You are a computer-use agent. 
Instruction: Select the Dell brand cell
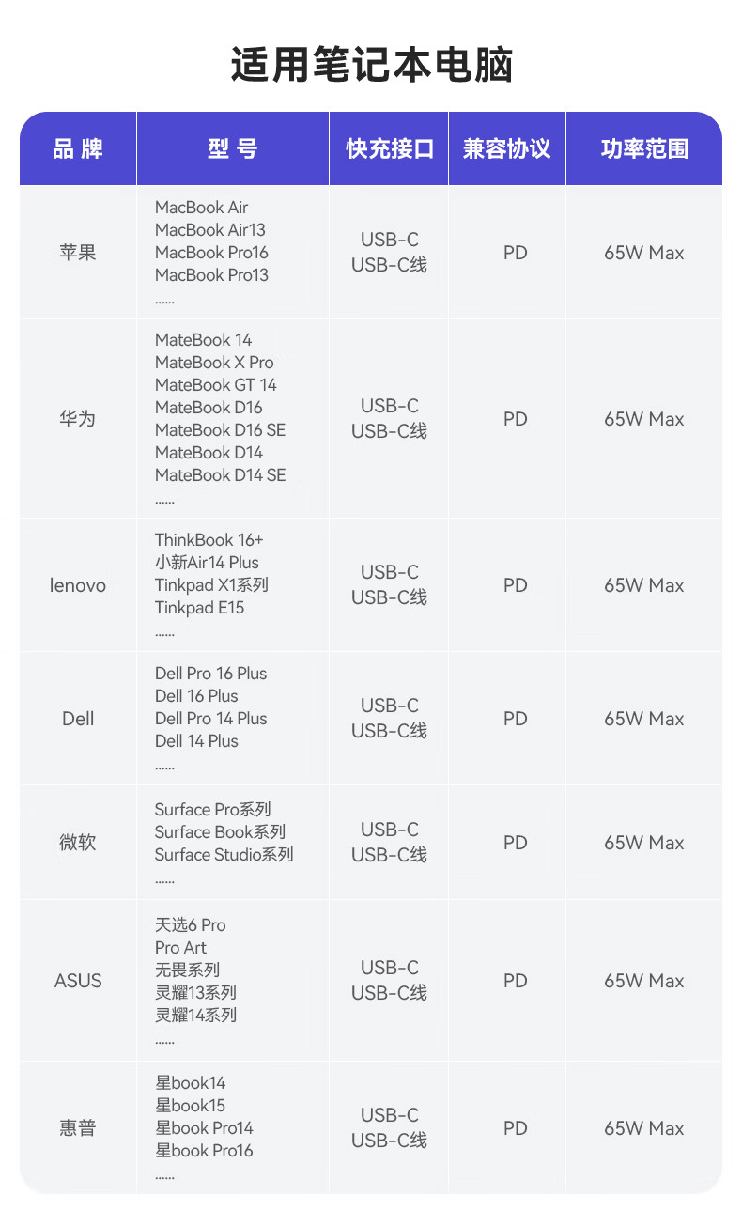point(78,719)
